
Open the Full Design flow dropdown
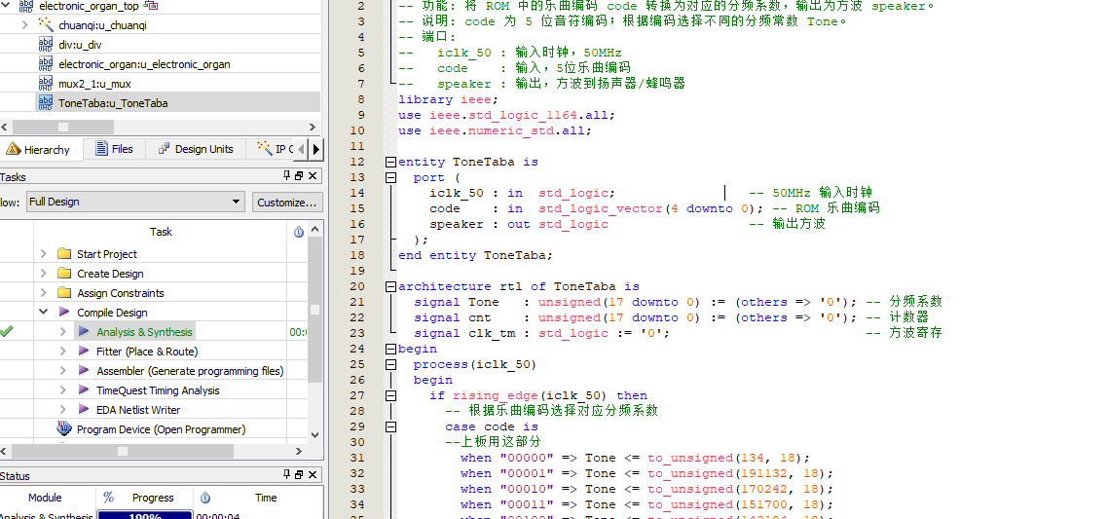tap(135, 202)
